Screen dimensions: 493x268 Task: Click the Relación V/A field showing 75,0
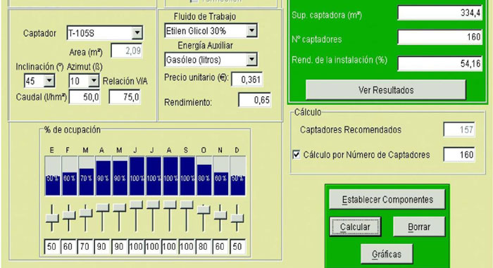(125, 97)
